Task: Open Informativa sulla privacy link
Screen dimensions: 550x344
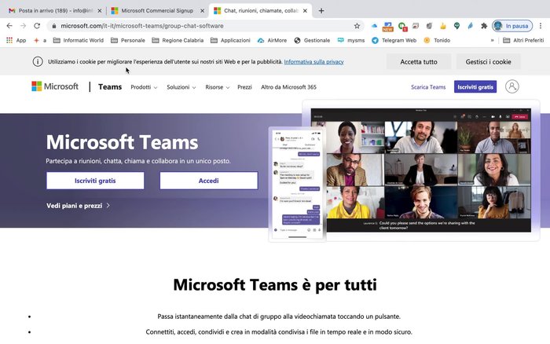Action: point(313,62)
